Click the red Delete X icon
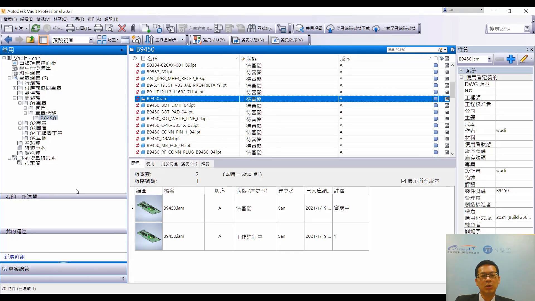Image resolution: width=535 pixels, height=301 pixels. point(122,28)
